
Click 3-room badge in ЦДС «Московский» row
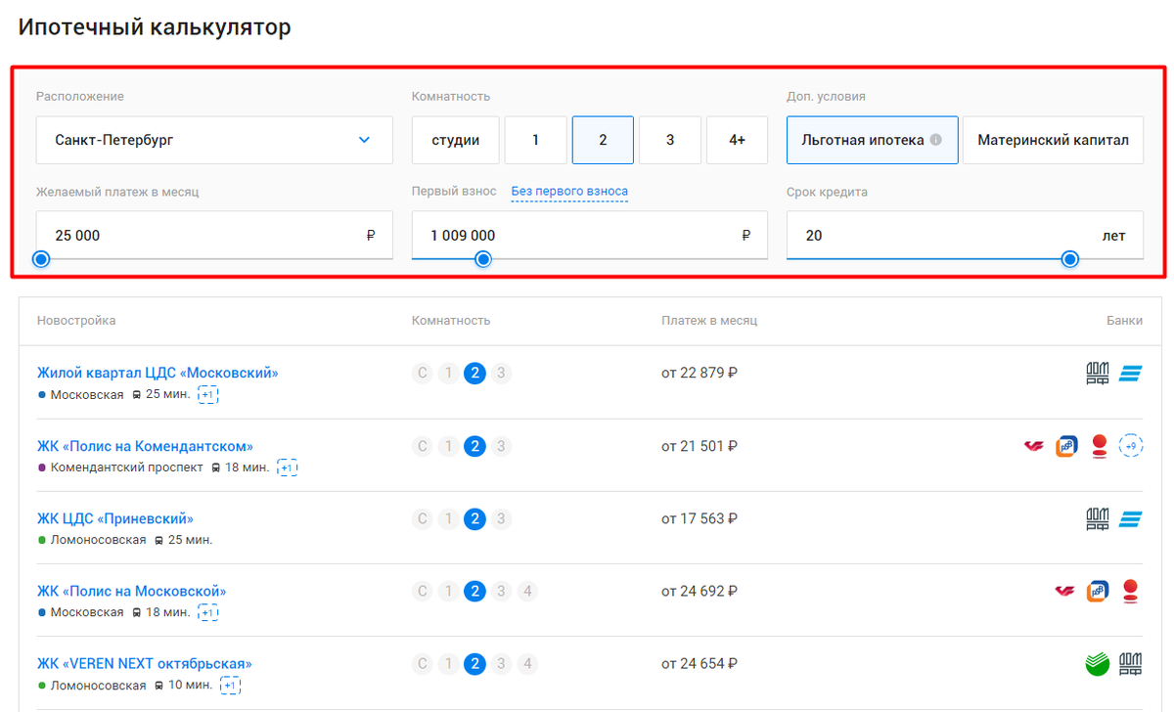pyautogui.click(x=501, y=374)
